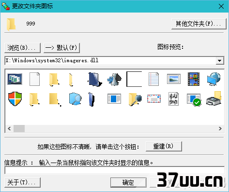
Task: Choose the four-color Windows shield icon
Action: tap(15, 99)
